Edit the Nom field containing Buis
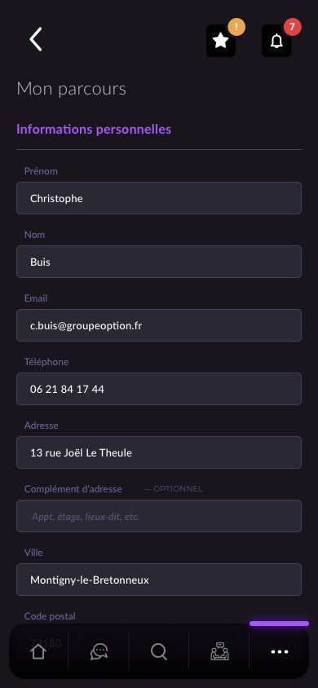 click(x=159, y=262)
